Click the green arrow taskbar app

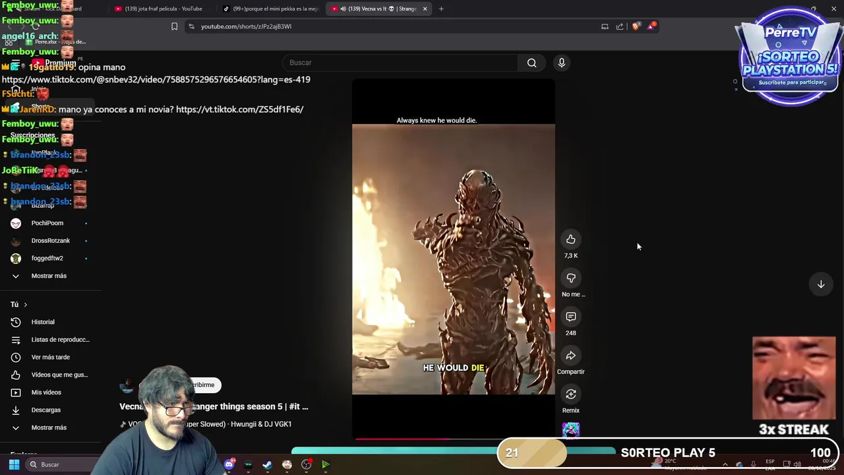click(x=326, y=464)
